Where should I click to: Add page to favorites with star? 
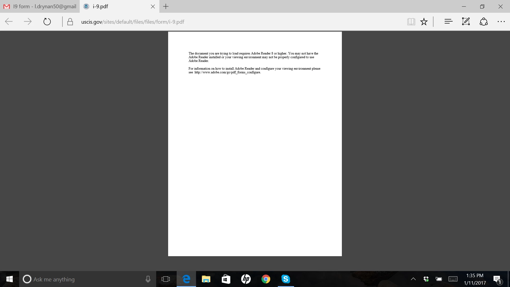tap(424, 22)
